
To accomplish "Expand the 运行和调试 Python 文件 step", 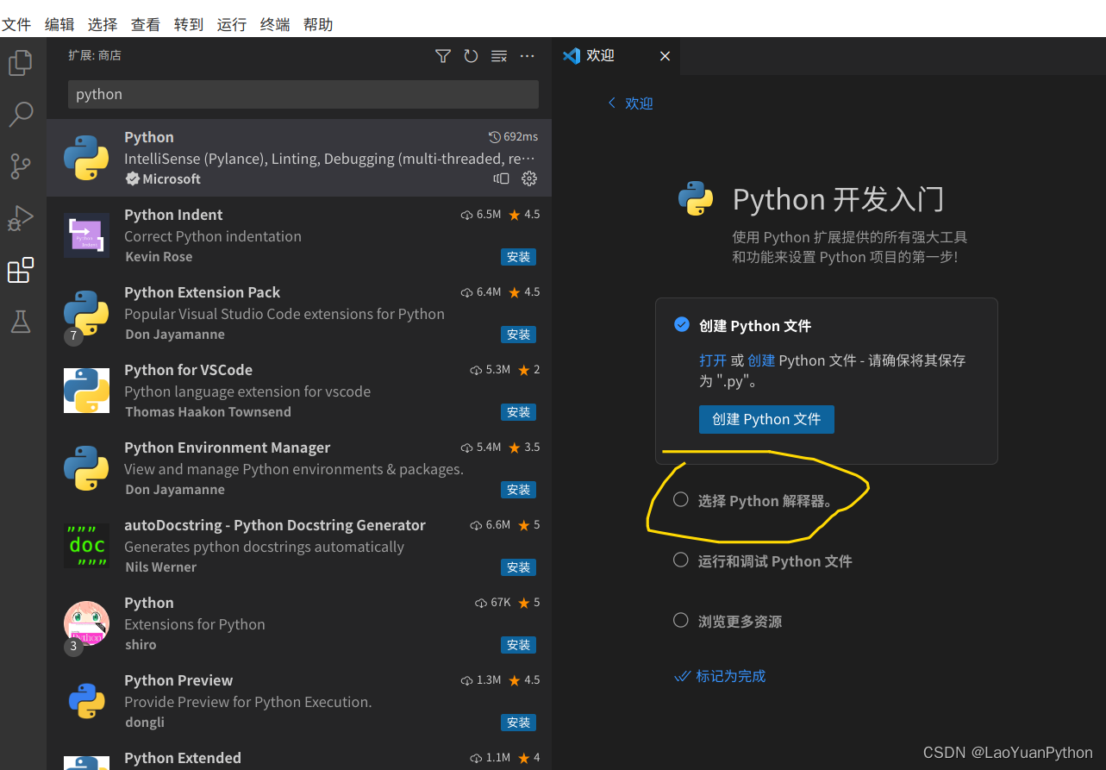I will [775, 561].
